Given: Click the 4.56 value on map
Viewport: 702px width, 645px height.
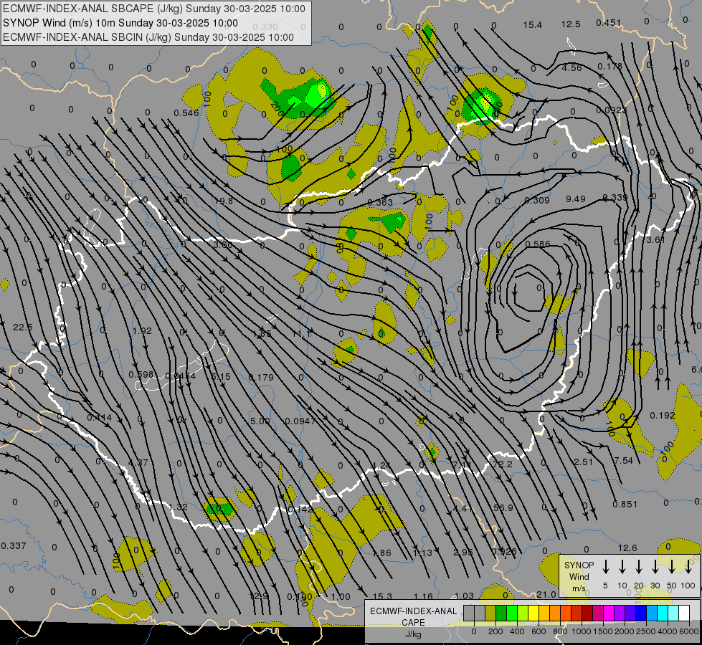Looking at the screenshot, I should [571, 67].
